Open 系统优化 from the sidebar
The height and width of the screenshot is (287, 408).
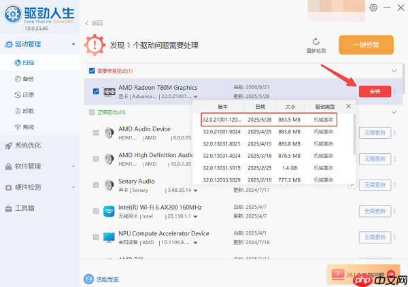click(39, 146)
